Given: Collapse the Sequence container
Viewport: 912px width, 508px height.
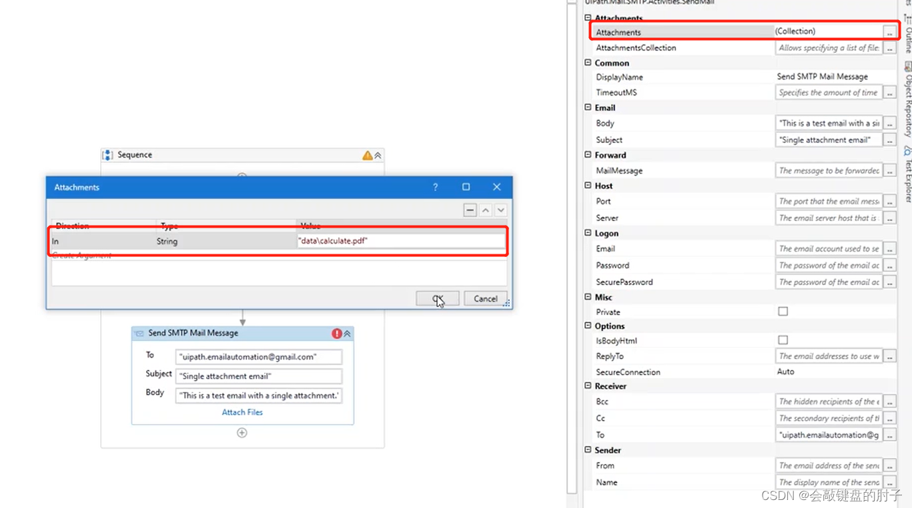Looking at the screenshot, I should tap(378, 155).
